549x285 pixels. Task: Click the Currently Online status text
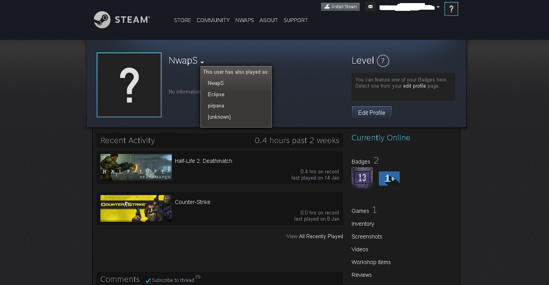pyautogui.click(x=381, y=138)
